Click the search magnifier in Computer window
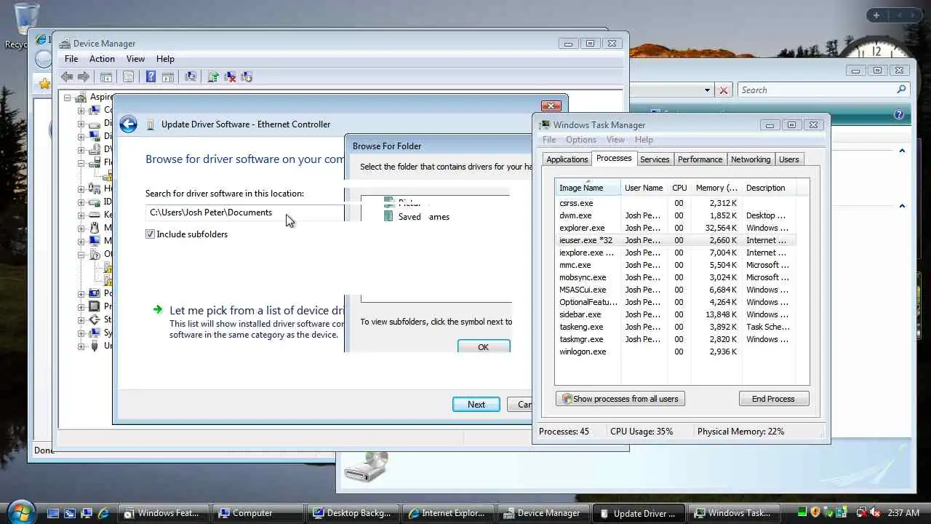Image resolution: width=931 pixels, height=524 pixels. [901, 90]
